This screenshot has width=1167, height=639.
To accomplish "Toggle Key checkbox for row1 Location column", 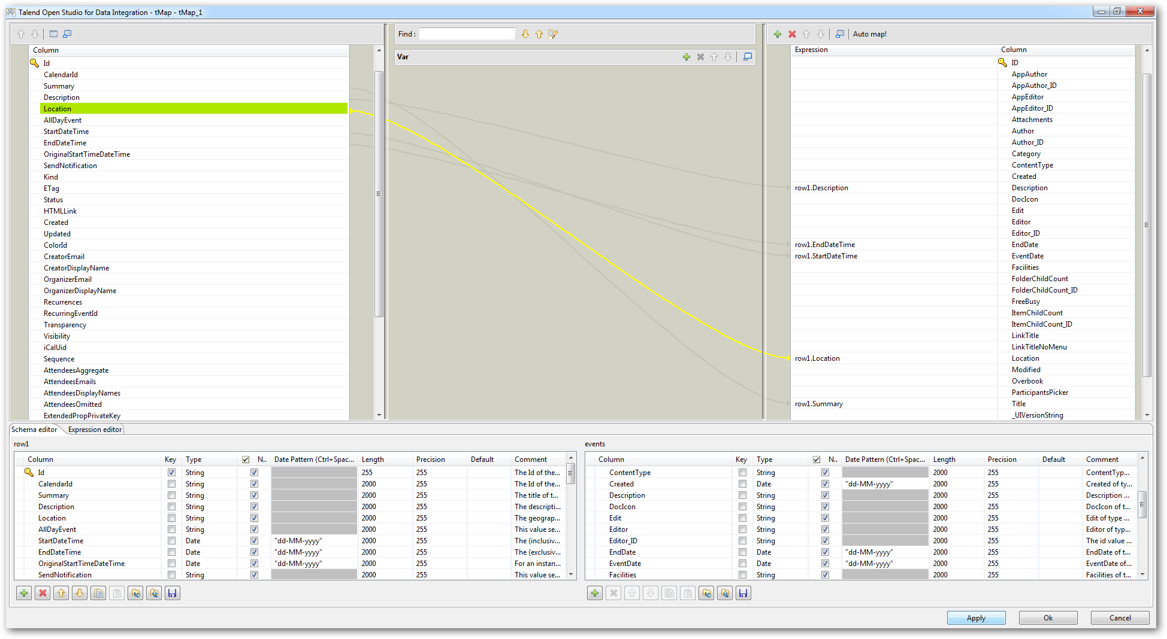I will (x=171, y=518).
